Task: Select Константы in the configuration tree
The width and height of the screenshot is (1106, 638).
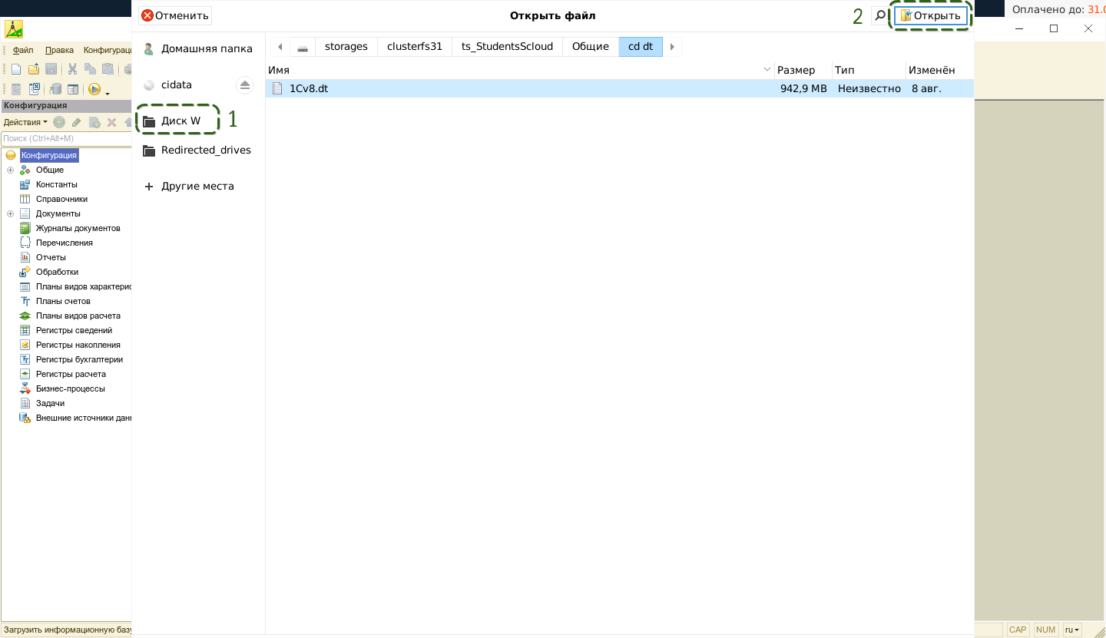Action: (x=57, y=184)
